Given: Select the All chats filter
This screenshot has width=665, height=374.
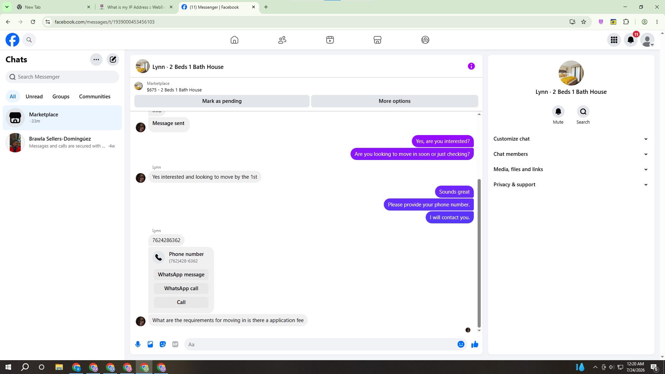Looking at the screenshot, I should pos(13,97).
